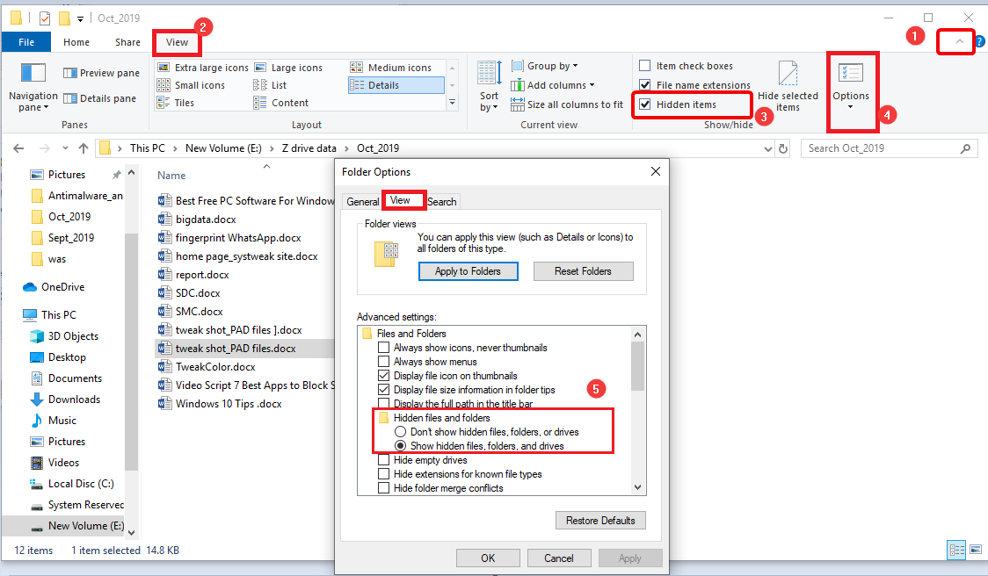Check Hide extensions for known file types
The height and width of the screenshot is (576, 988).
(x=383, y=474)
